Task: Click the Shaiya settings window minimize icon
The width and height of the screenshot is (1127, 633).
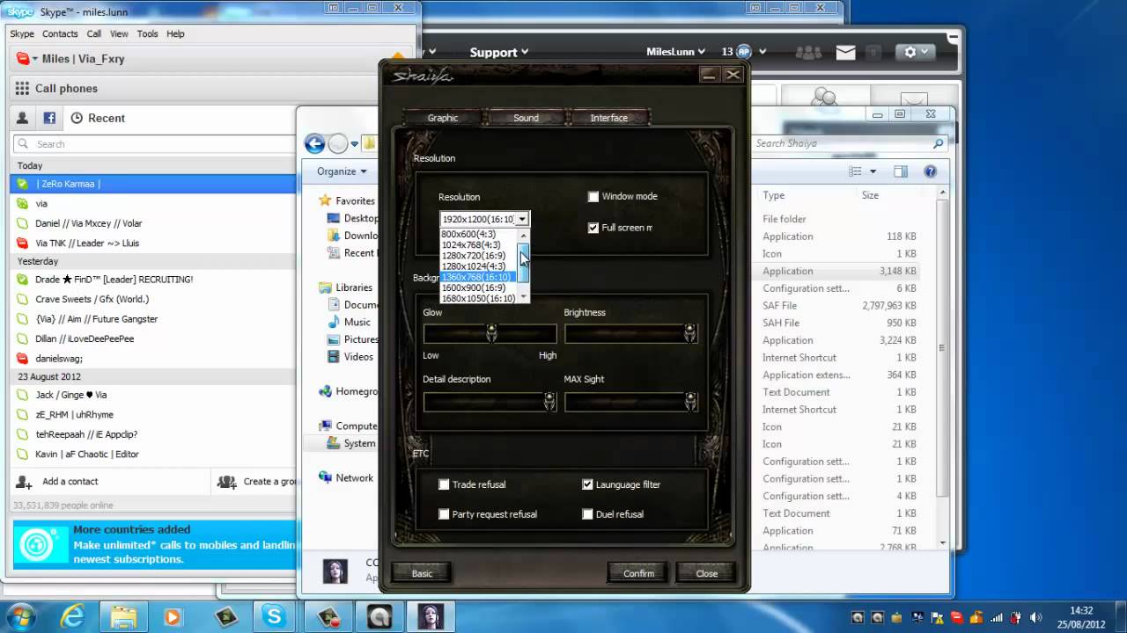Action: coord(709,76)
